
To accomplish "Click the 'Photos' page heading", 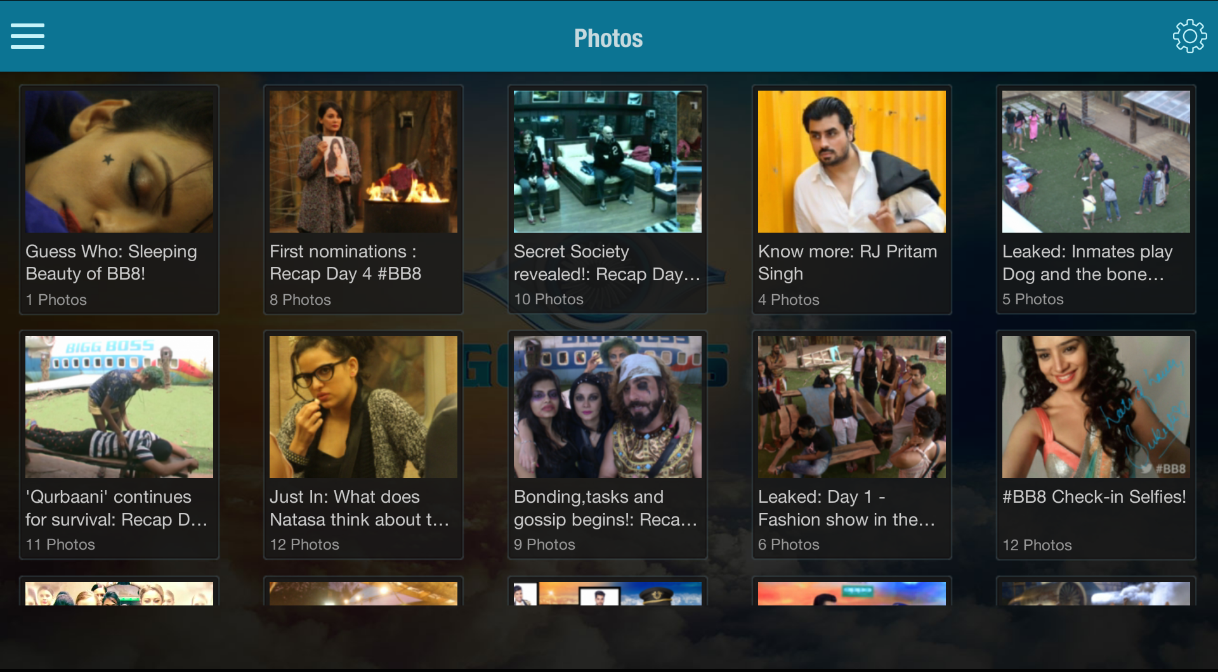I will click(608, 38).
